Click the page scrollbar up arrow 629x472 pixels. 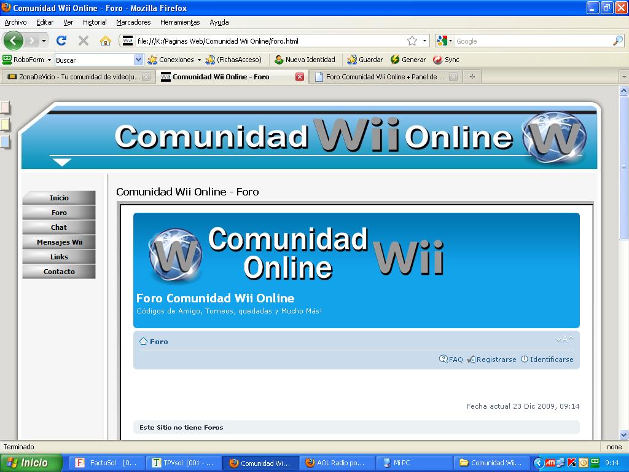pyautogui.click(x=624, y=91)
